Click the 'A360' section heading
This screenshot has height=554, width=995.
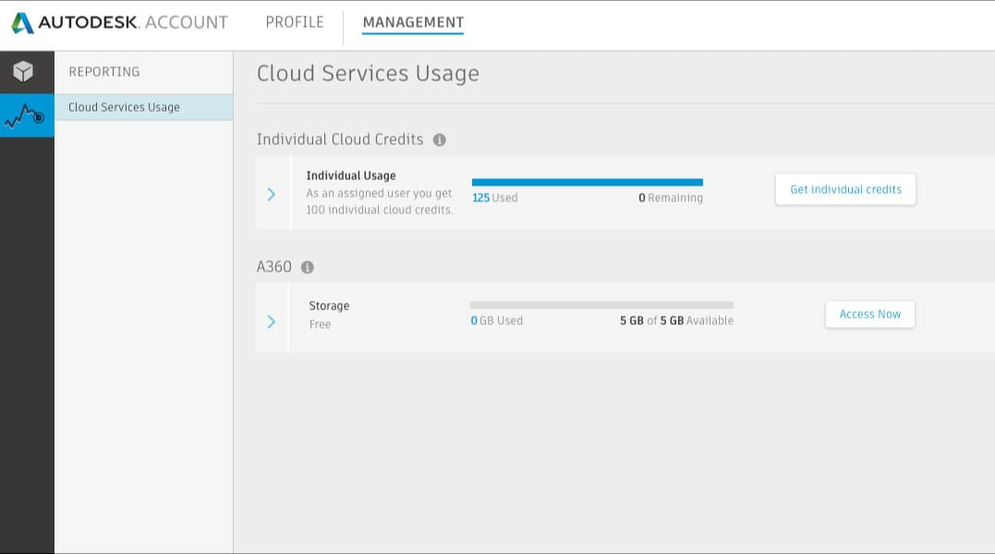point(274,267)
